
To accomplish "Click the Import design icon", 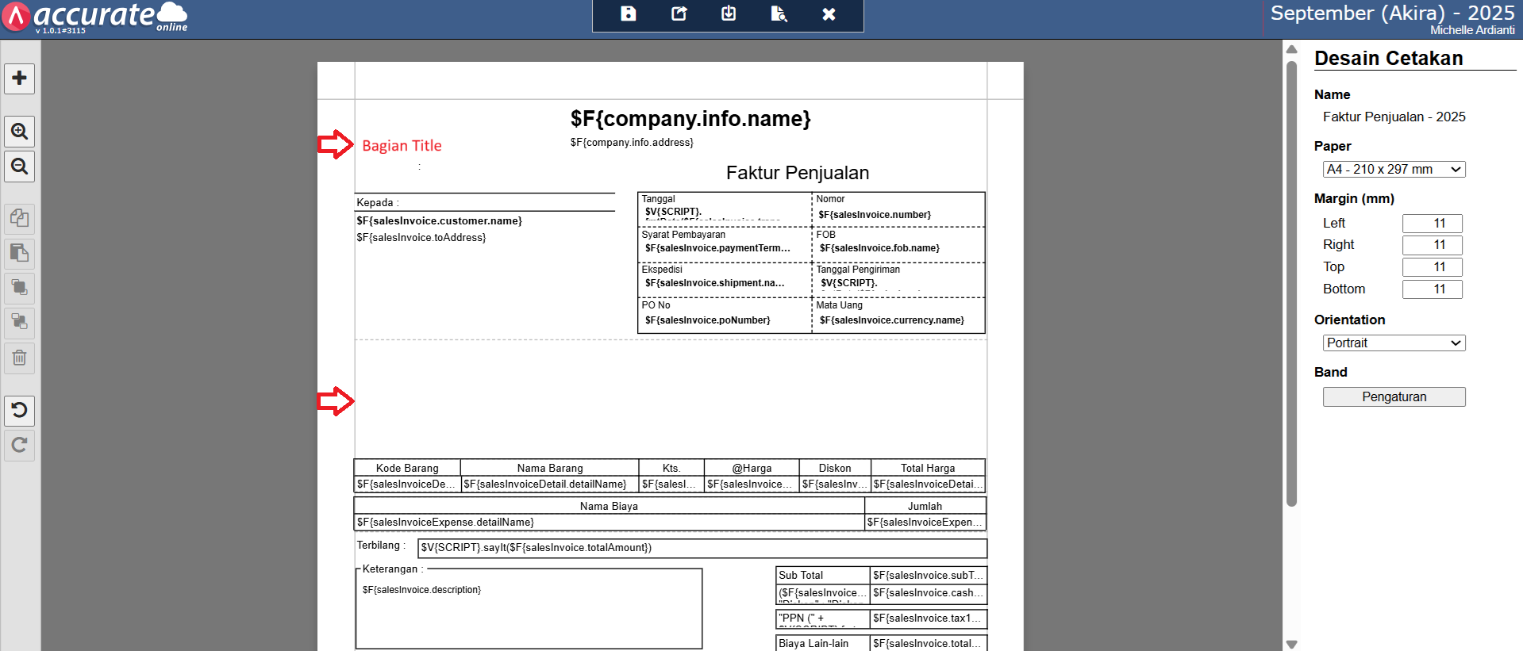I will 729,14.
